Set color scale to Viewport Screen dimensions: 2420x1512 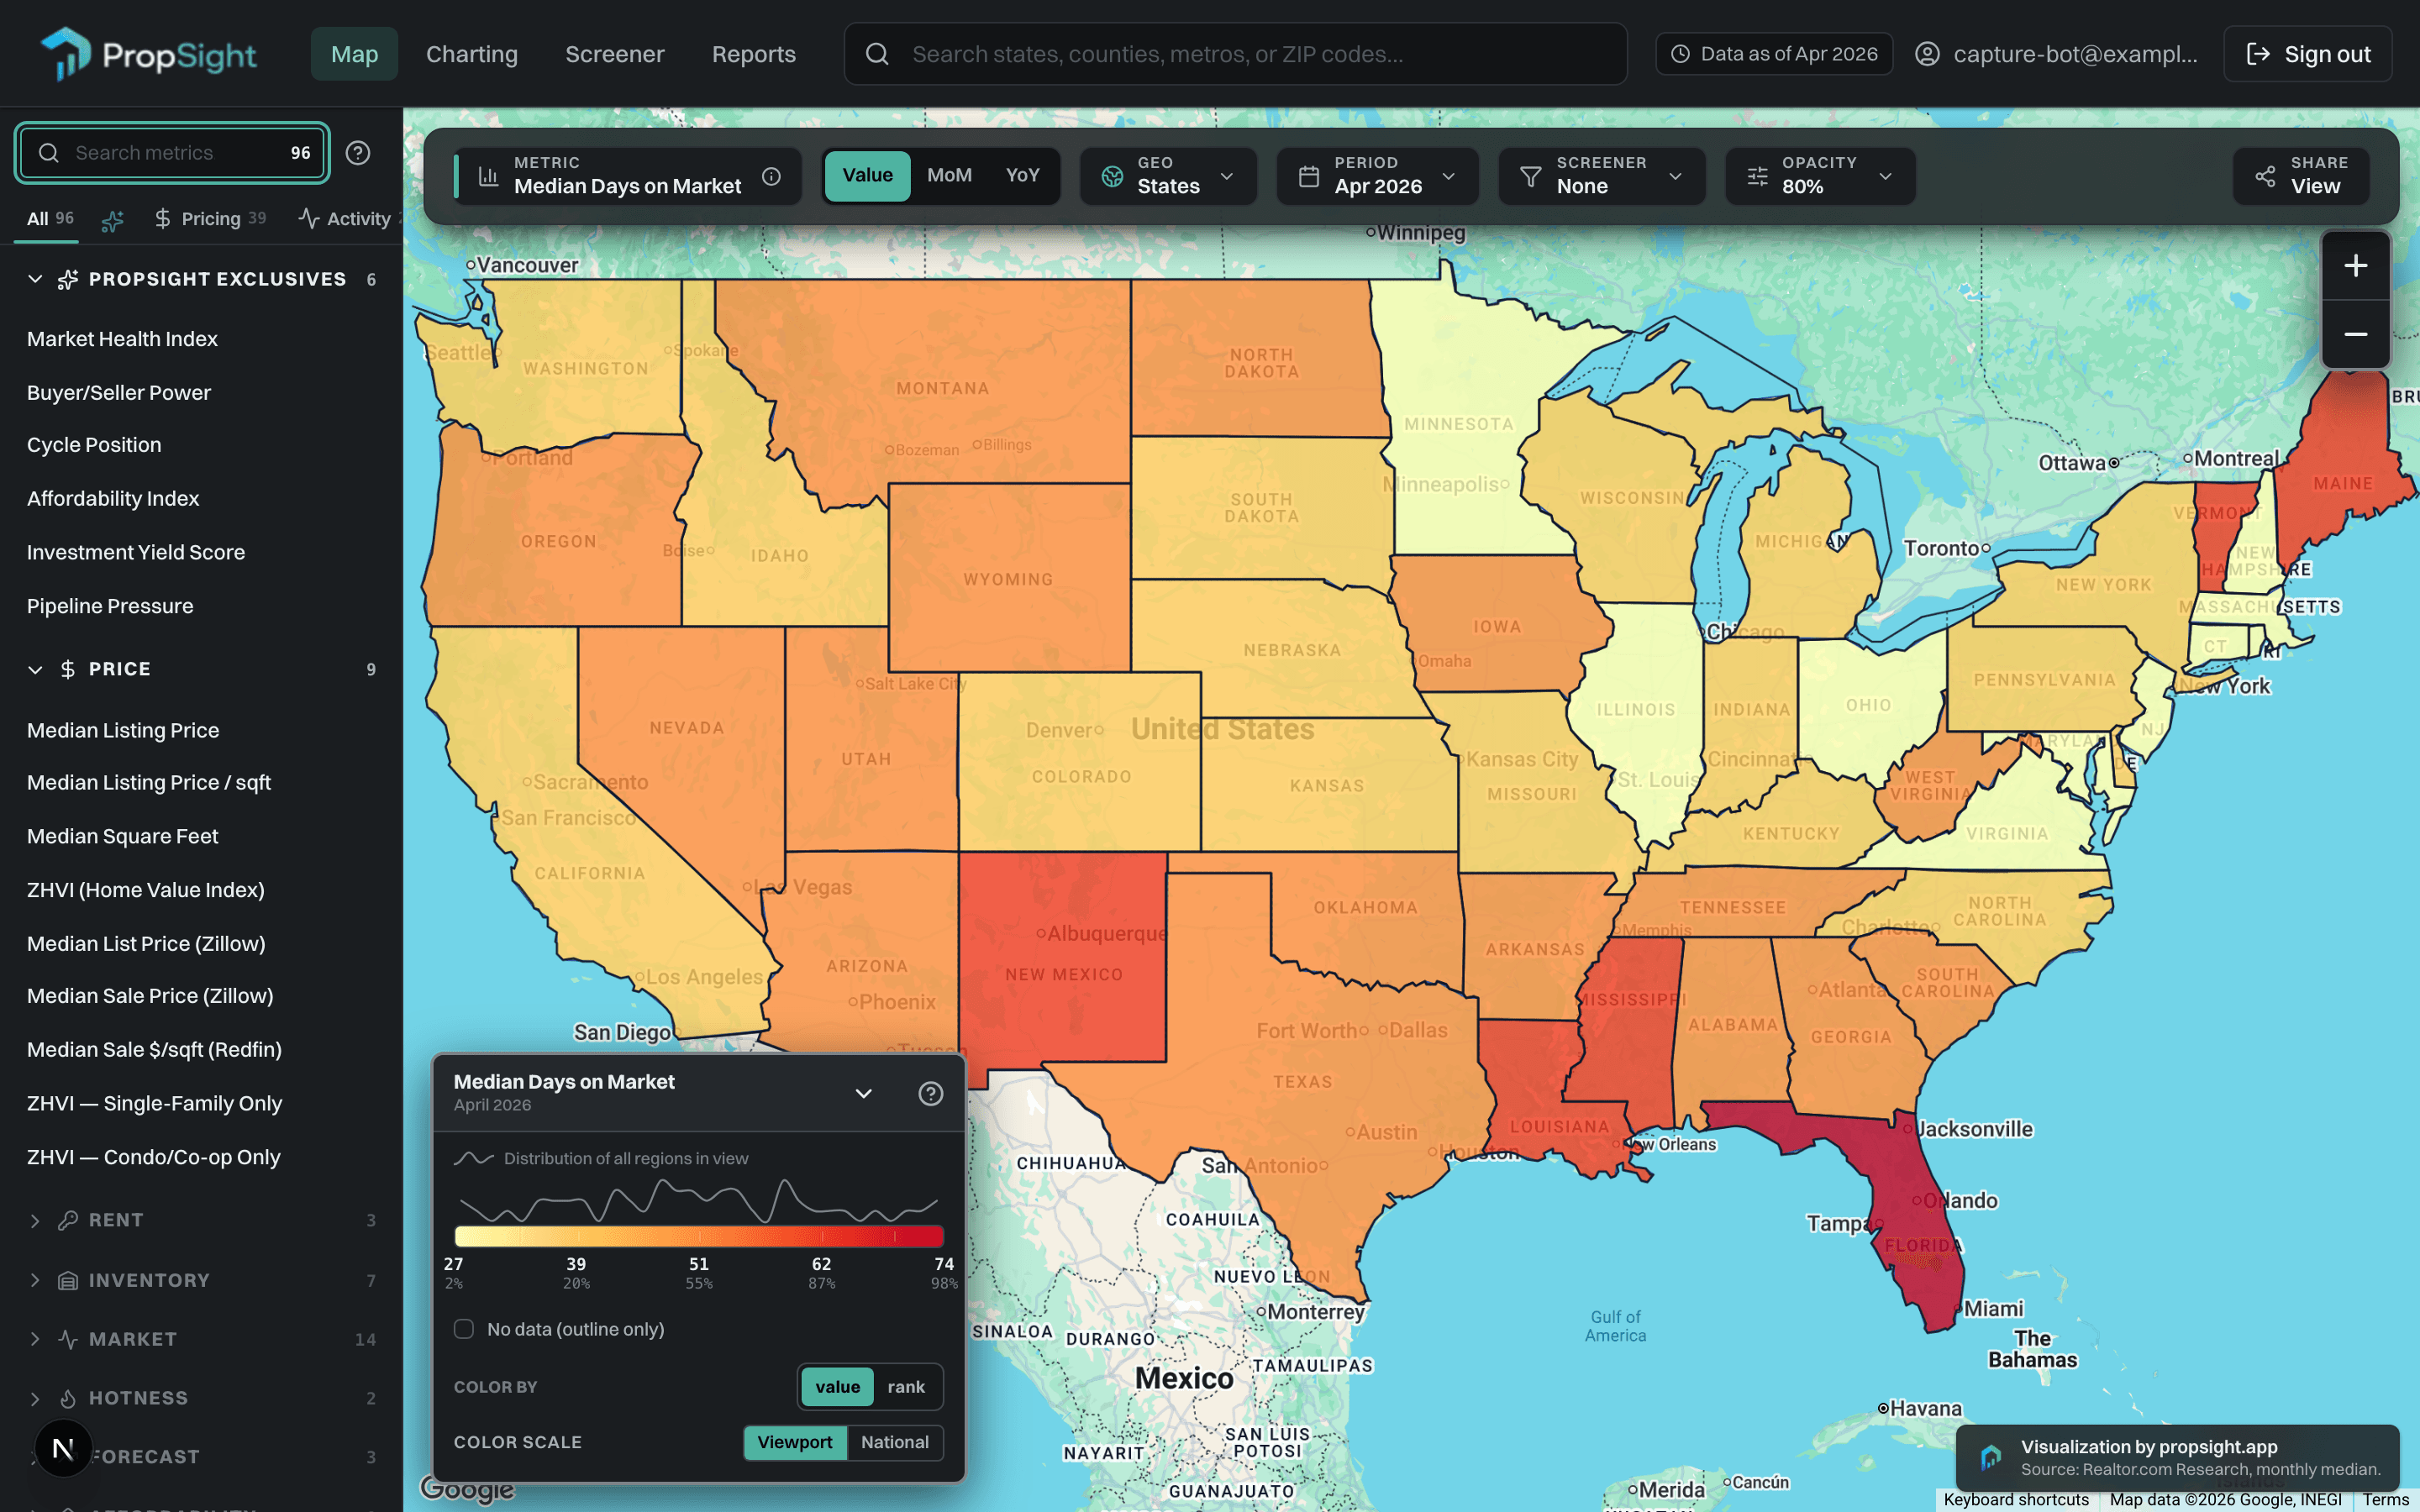(794, 1442)
